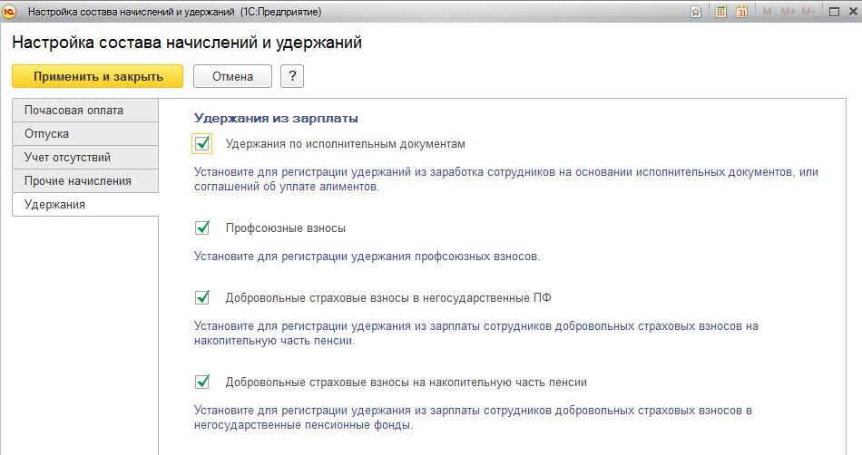Click the add to favorites star icon
This screenshot has width=862, height=455.
tap(696, 12)
